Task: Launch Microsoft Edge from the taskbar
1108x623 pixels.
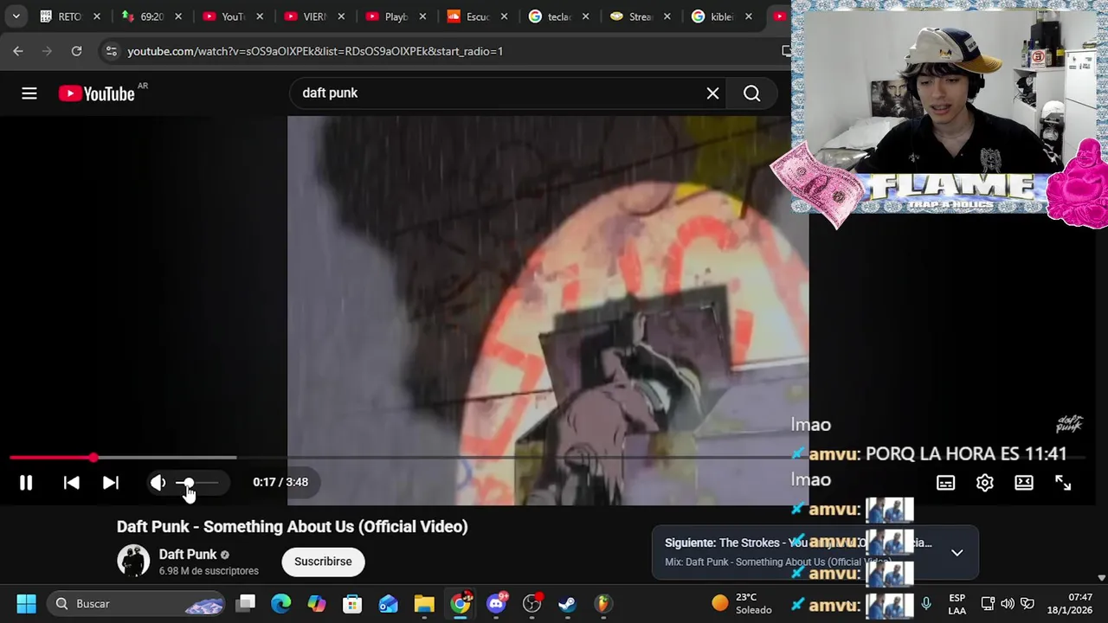Action: tap(281, 604)
